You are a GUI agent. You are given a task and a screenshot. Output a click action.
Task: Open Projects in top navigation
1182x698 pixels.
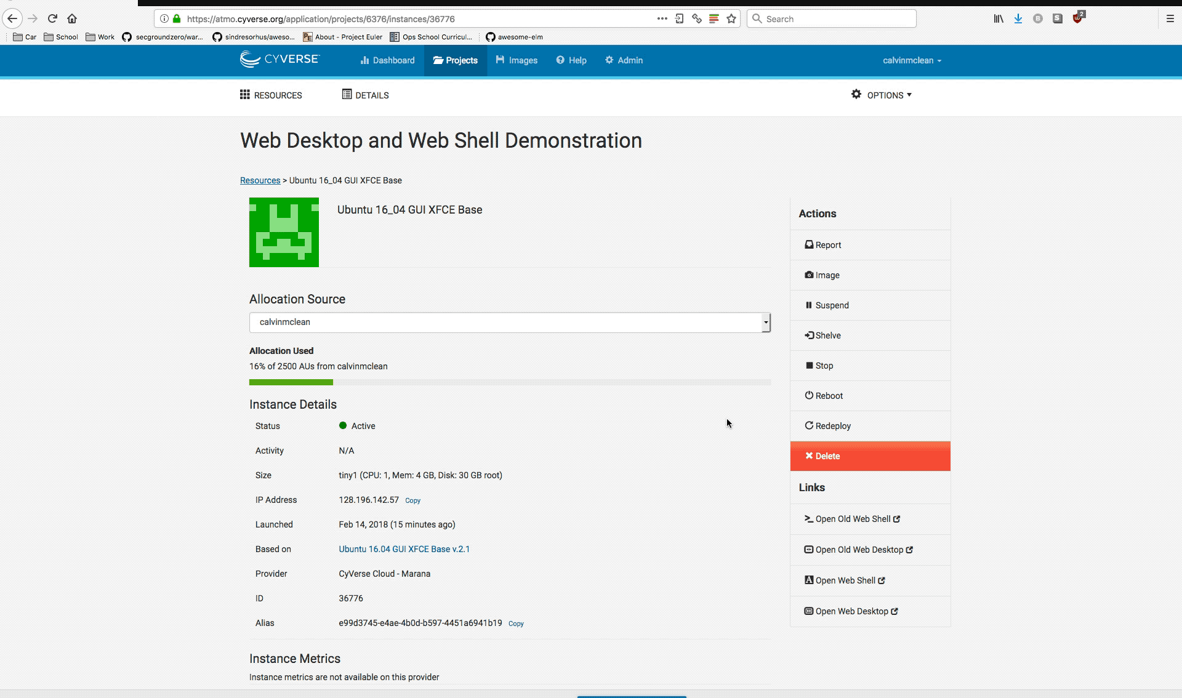click(456, 60)
